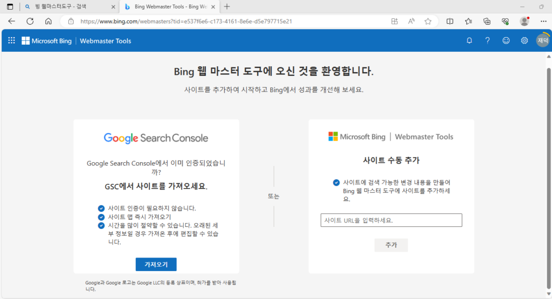Open a new browser tab

point(227,6)
